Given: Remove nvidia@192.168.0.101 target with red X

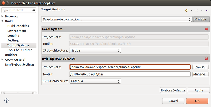Looking at the screenshot, I should pos(207,59).
